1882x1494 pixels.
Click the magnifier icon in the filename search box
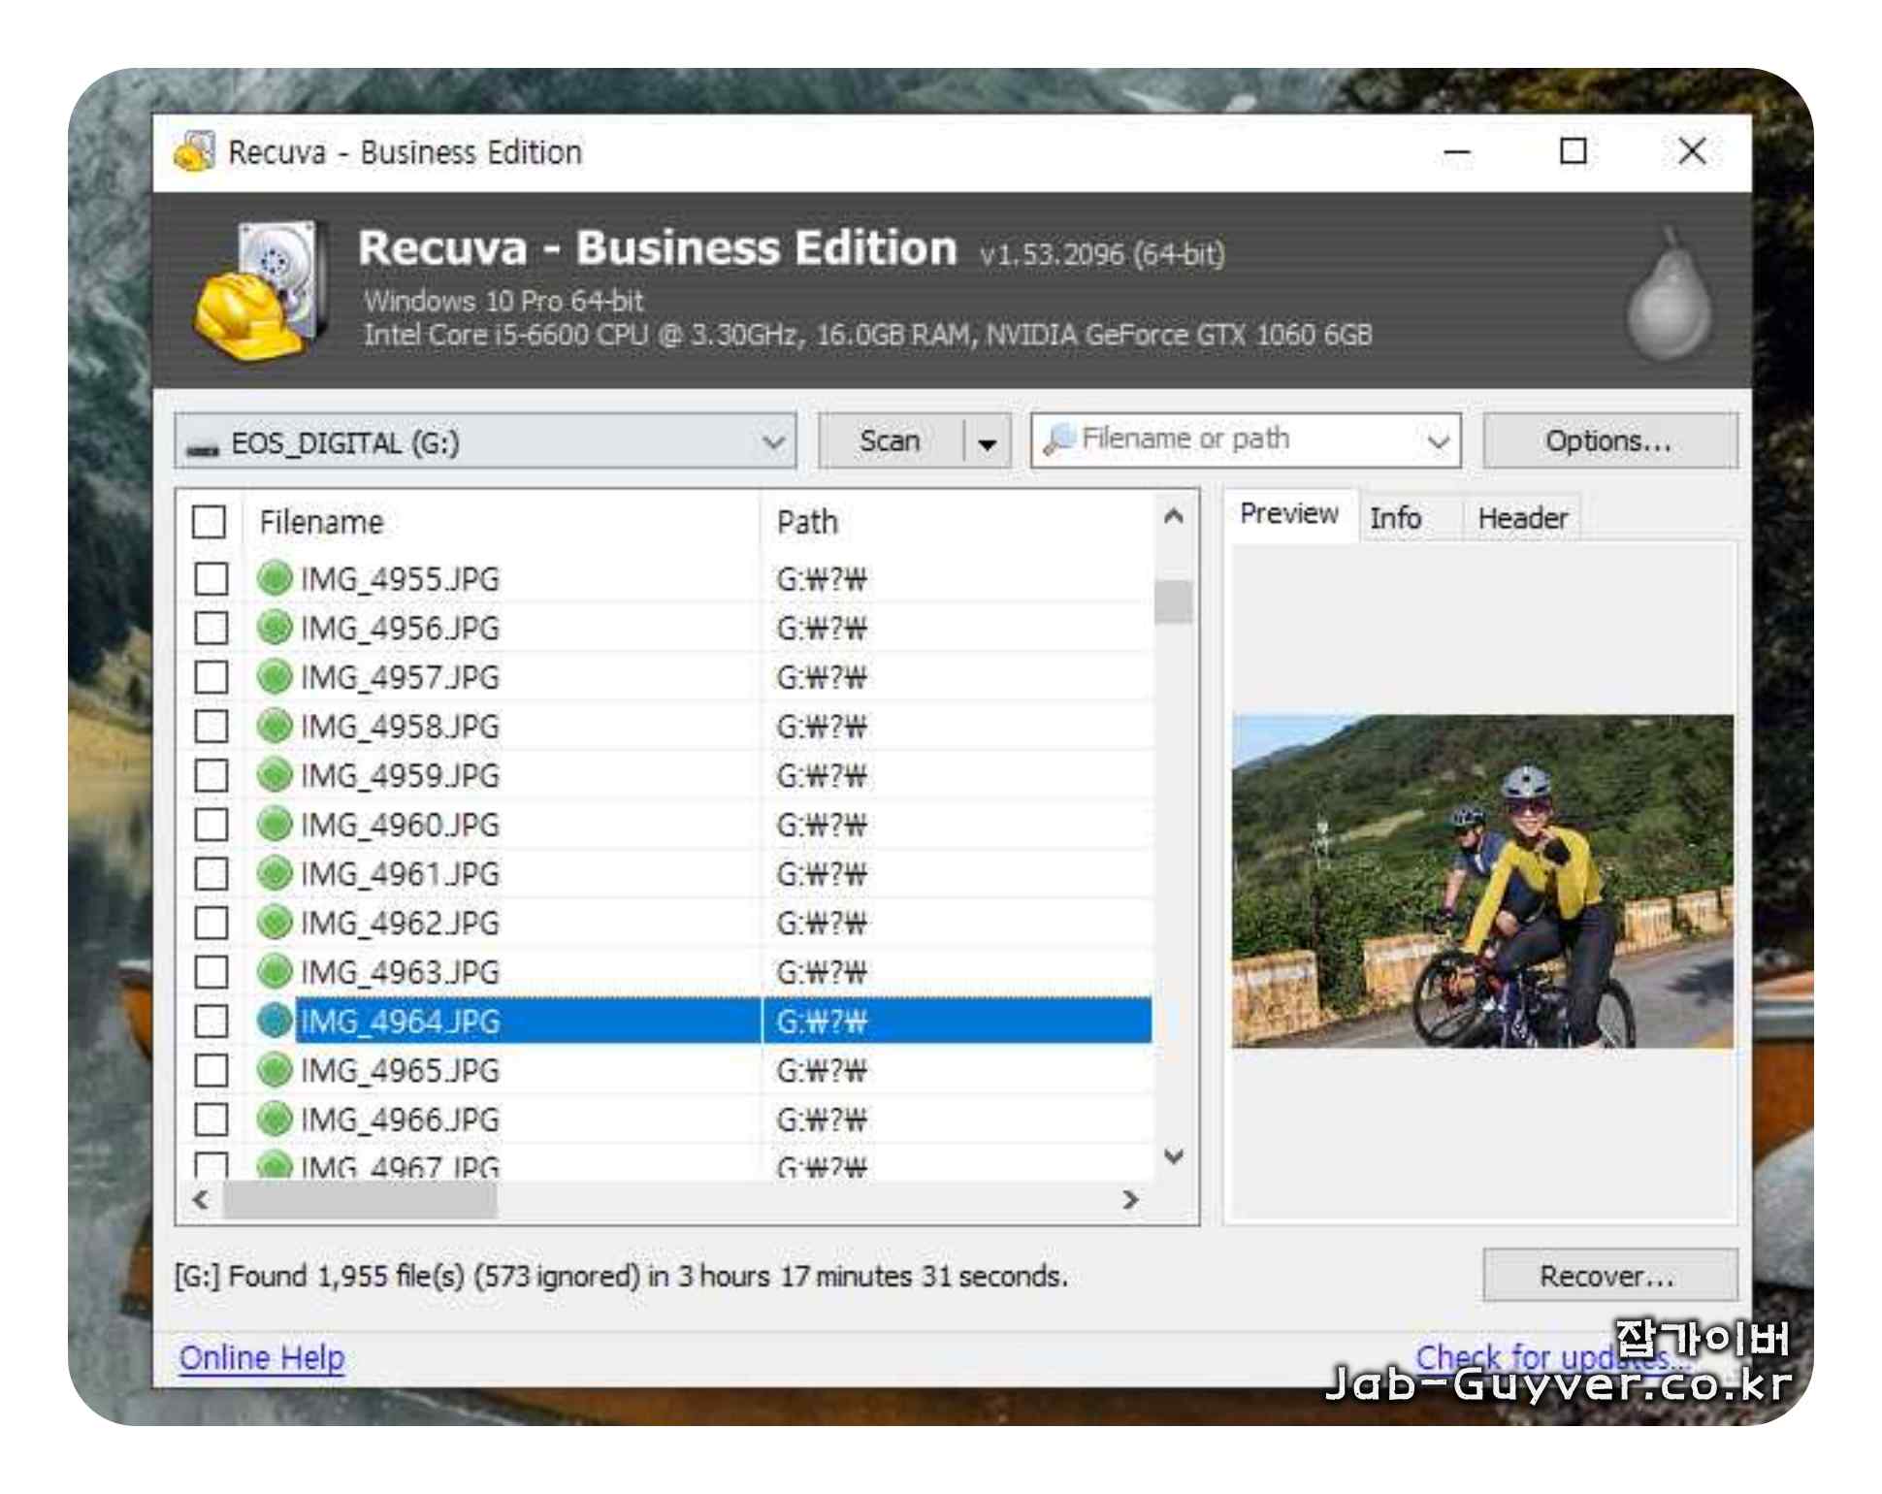pyautogui.click(x=1058, y=440)
